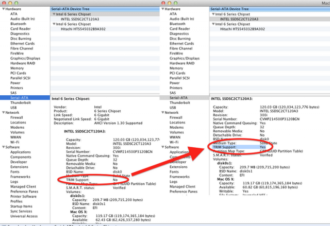Select SAS in left window sidebar
Viewport: 330px width, 226px height.
(13, 93)
